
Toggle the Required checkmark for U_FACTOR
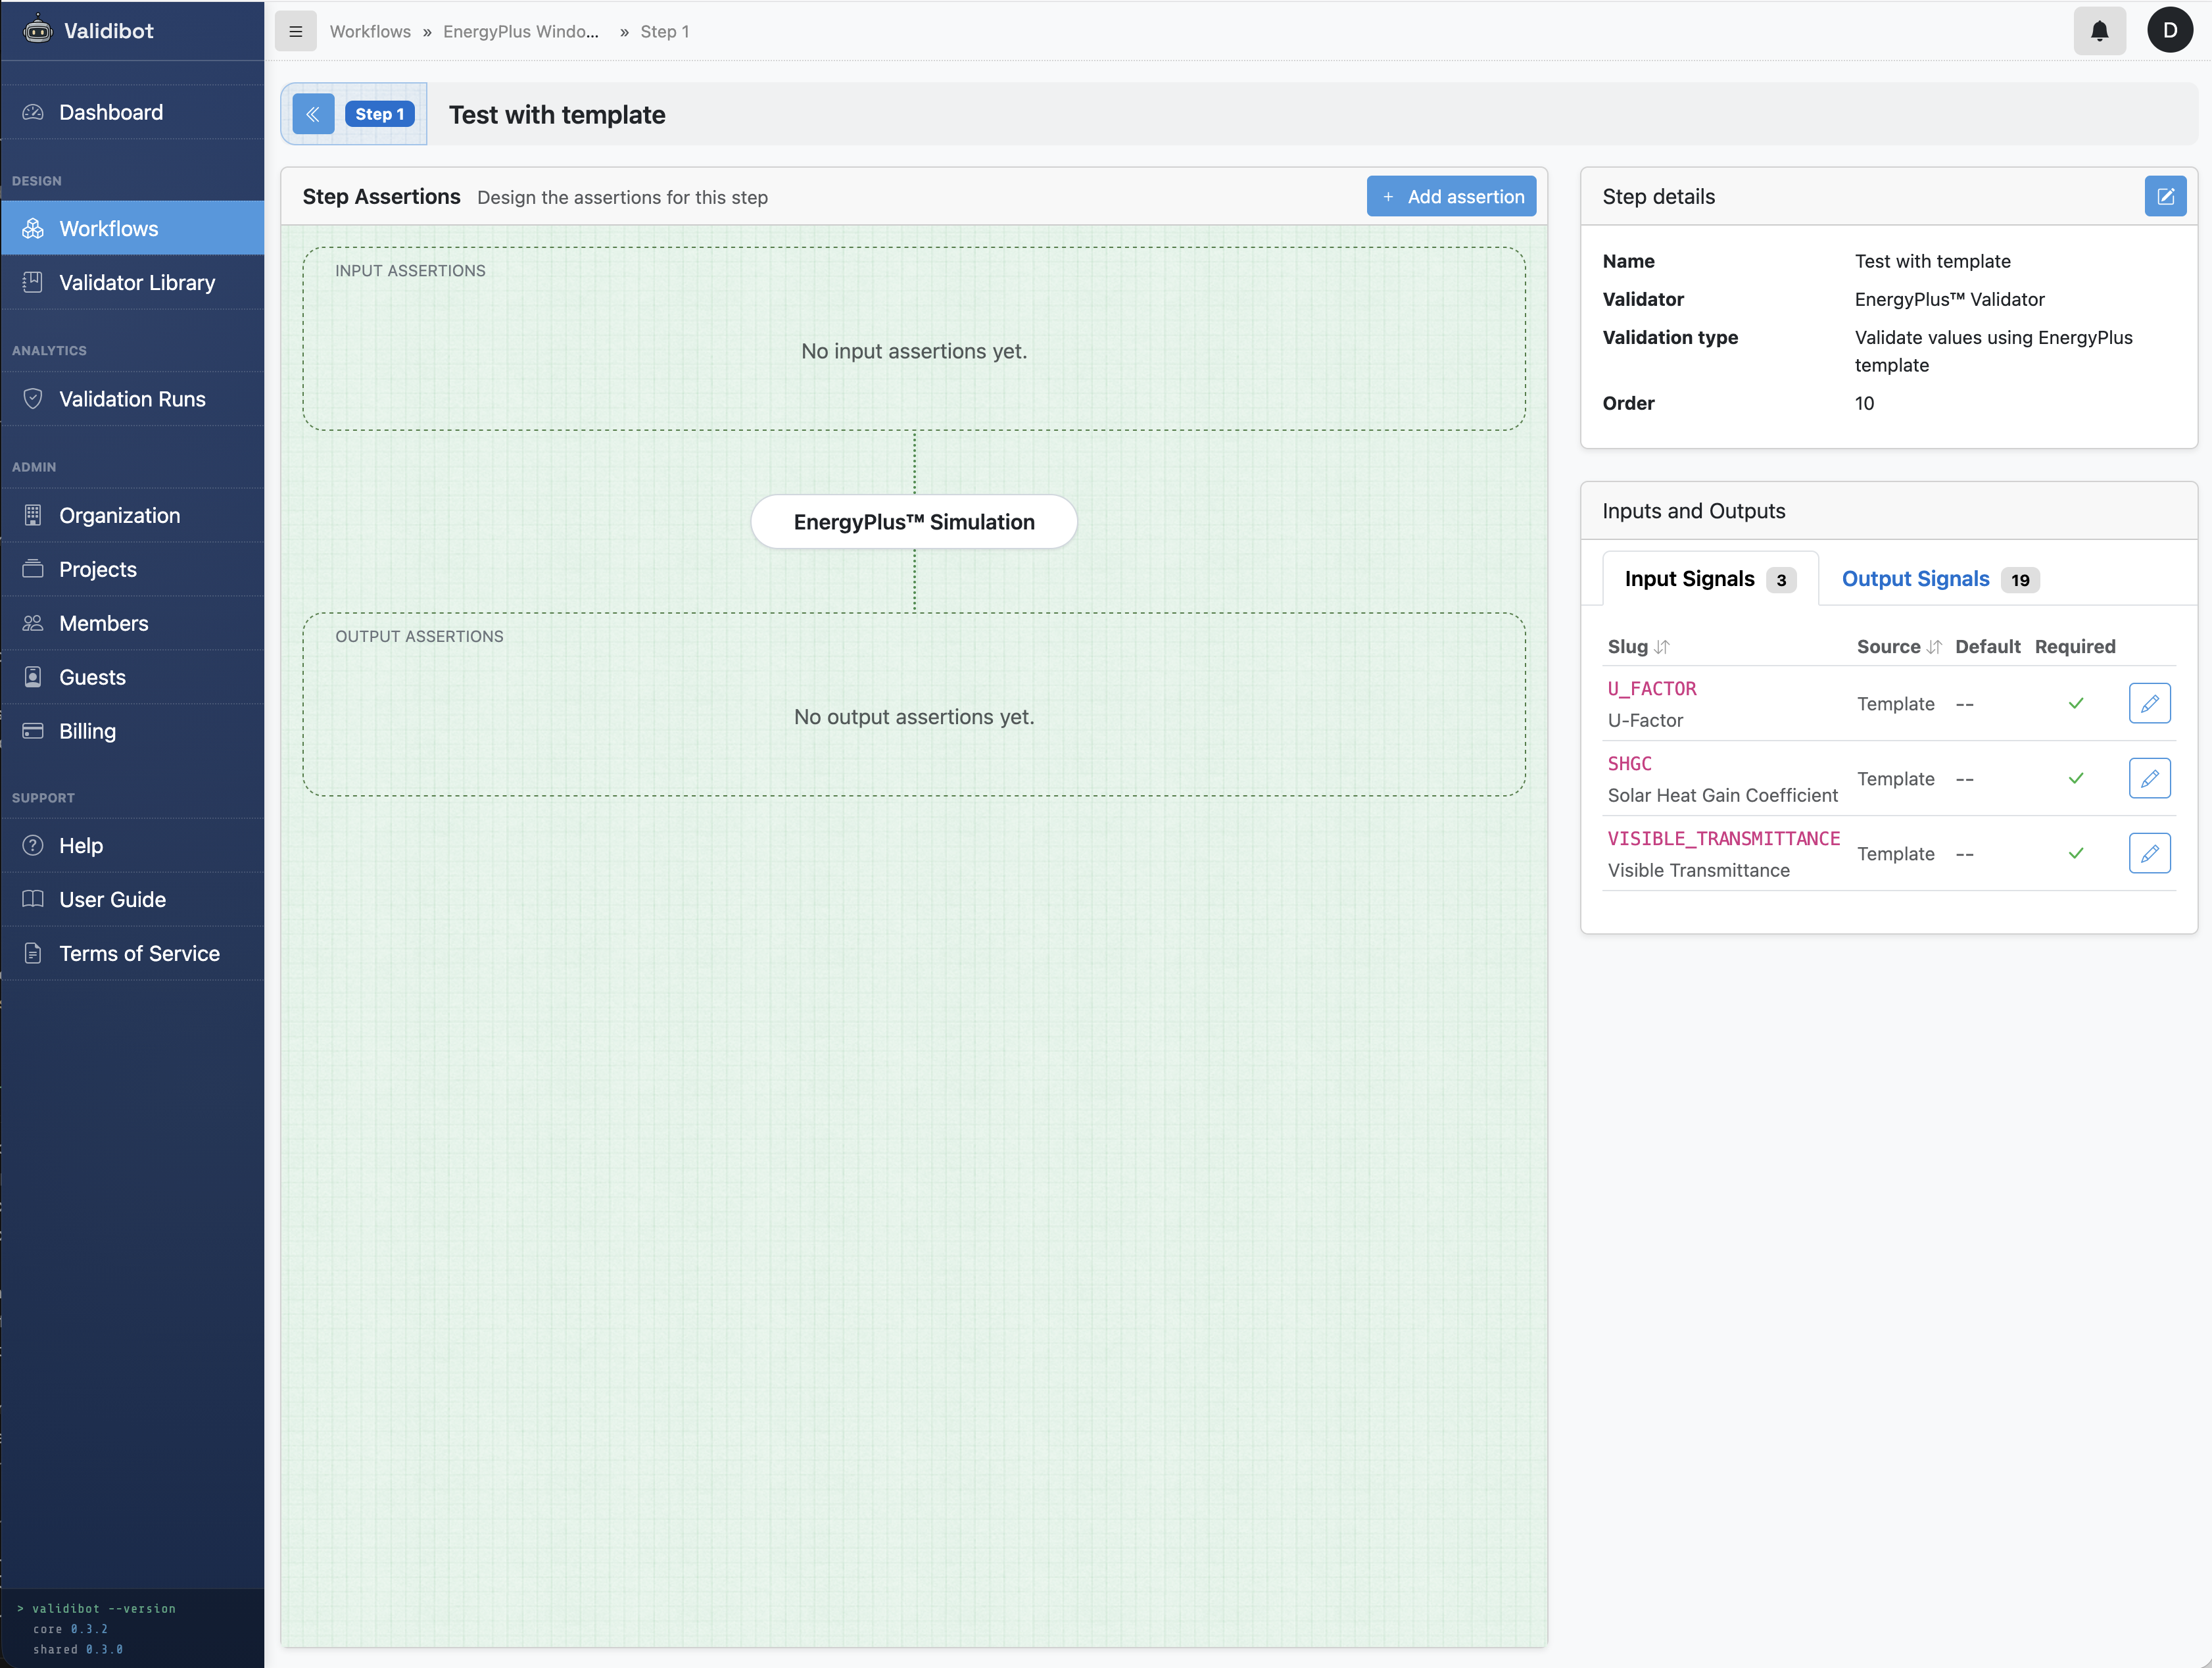2076,703
